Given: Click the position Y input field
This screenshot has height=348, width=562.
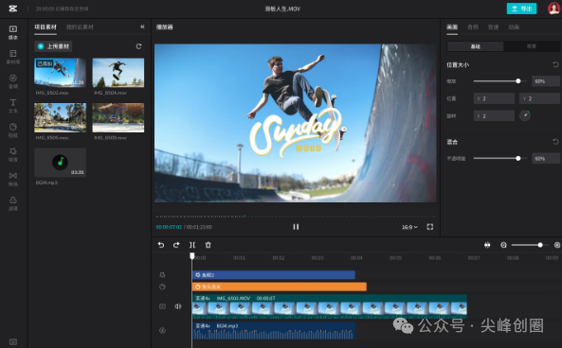Looking at the screenshot, I should tap(539, 98).
